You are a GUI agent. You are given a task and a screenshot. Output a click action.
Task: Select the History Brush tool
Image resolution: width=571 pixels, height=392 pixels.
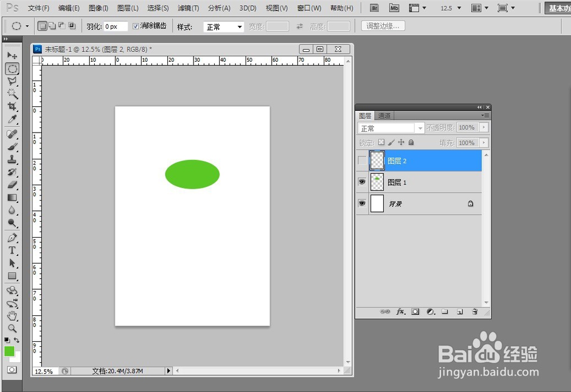12,172
